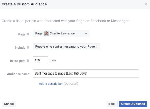Click the info icon beside Include label
This screenshot has height=109, width=150.
pyautogui.click(x=28, y=47)
